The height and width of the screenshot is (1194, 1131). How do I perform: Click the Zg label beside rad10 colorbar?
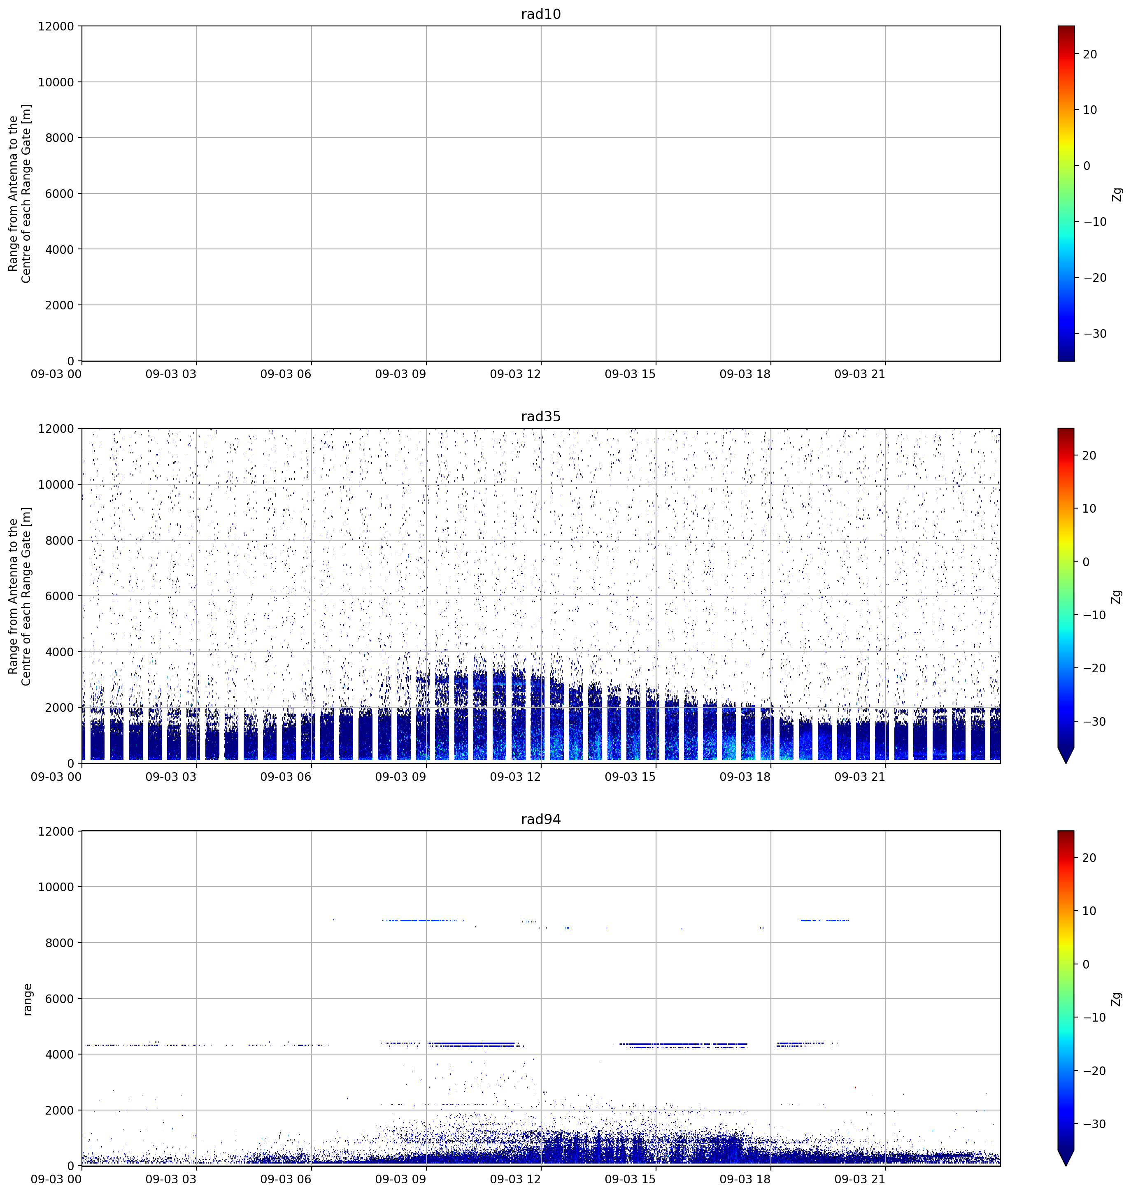pos(1118,194)
